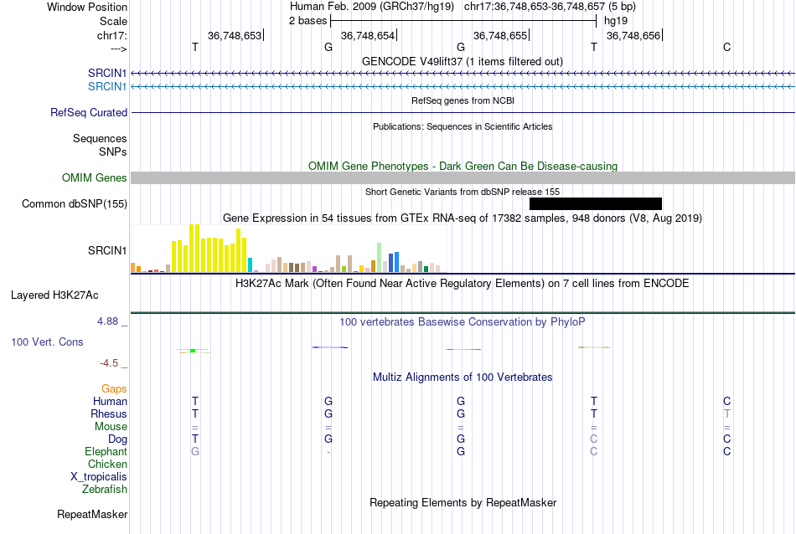
Task: Click the Dog species row label
Action: [117, 439]
